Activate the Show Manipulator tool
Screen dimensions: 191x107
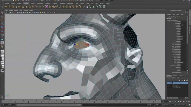[2, 43]
